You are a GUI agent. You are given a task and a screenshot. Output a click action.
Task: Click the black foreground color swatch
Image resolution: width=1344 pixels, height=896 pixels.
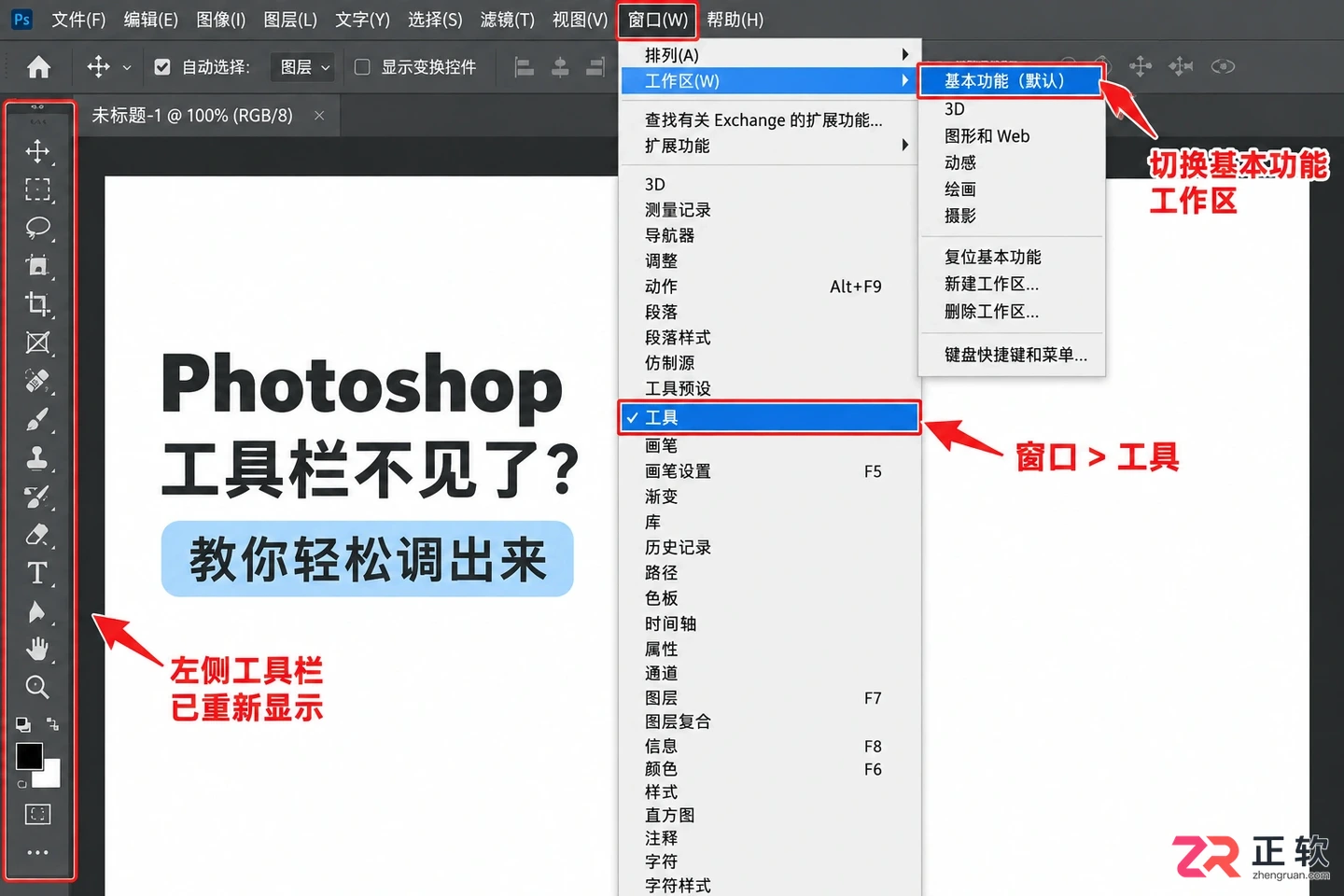(28, 755)
